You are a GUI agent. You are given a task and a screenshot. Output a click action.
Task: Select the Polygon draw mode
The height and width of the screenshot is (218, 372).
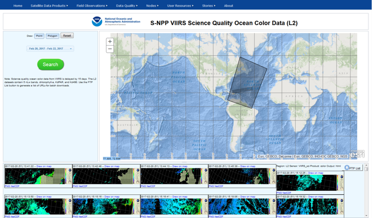coord(52,36)
